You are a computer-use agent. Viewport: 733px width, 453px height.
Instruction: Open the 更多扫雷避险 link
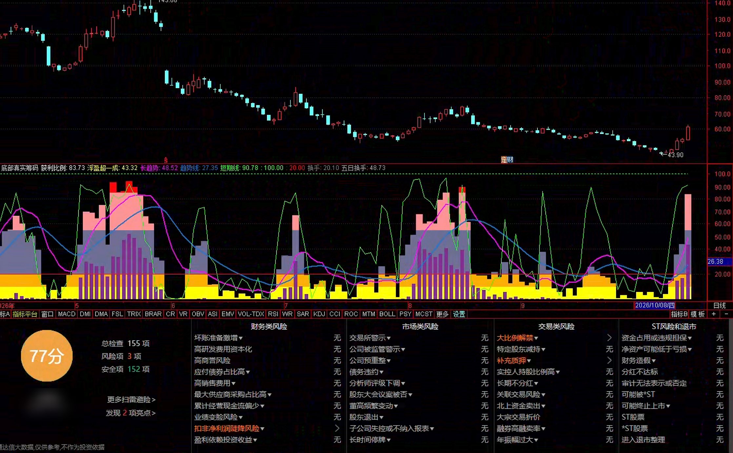[131, 400]
